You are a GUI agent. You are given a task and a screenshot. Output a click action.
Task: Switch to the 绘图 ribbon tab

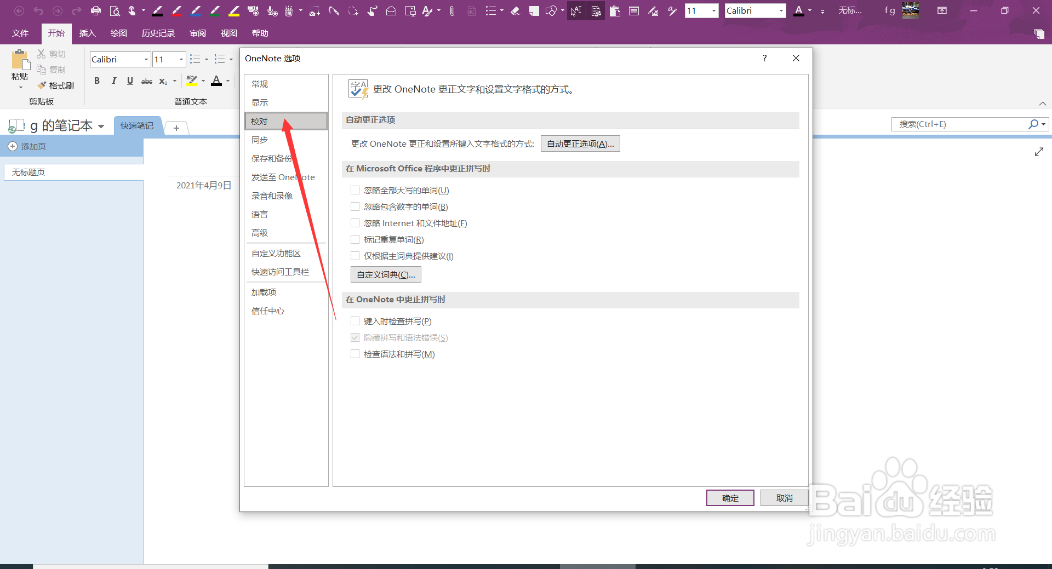click(x=119, y=33)
